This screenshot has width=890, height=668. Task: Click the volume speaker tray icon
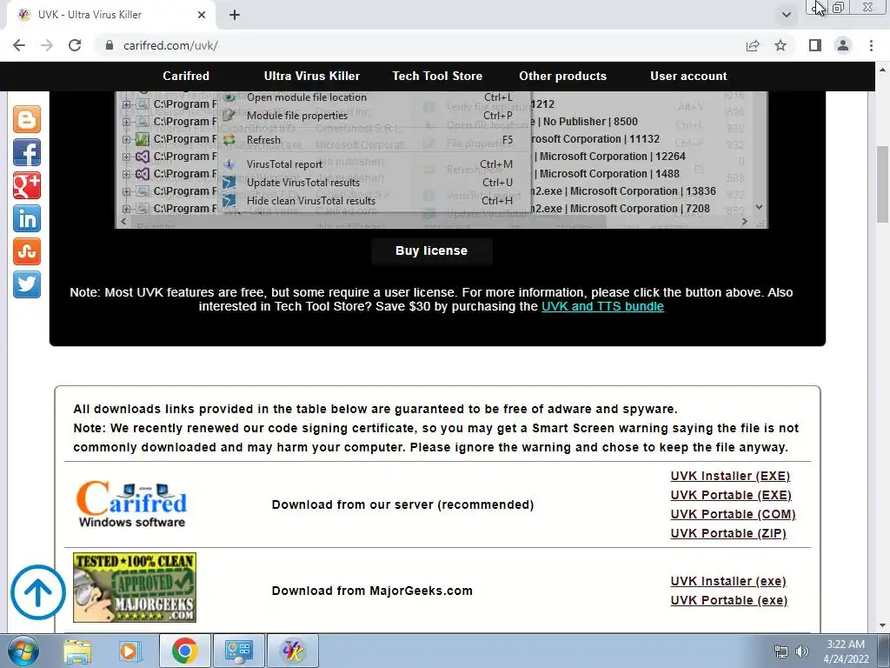pyautogui.click(x=802, y=651)
